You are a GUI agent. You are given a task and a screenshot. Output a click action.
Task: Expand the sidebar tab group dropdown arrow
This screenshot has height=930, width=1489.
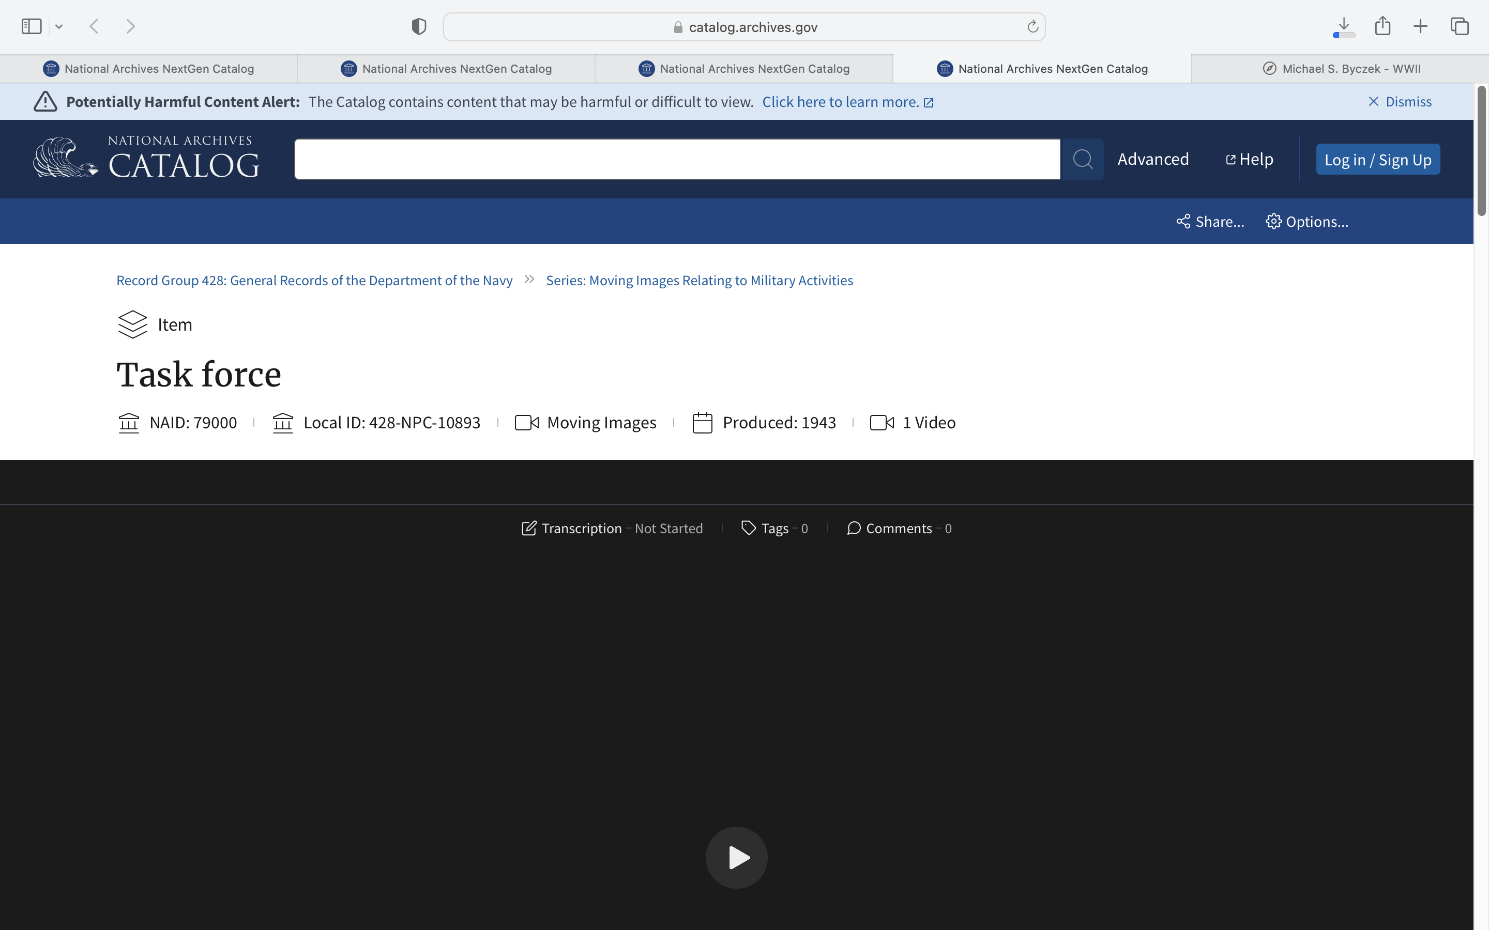(59, 26)
